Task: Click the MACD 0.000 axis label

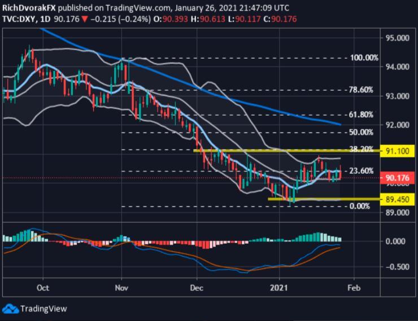Action: click(398, 241)
